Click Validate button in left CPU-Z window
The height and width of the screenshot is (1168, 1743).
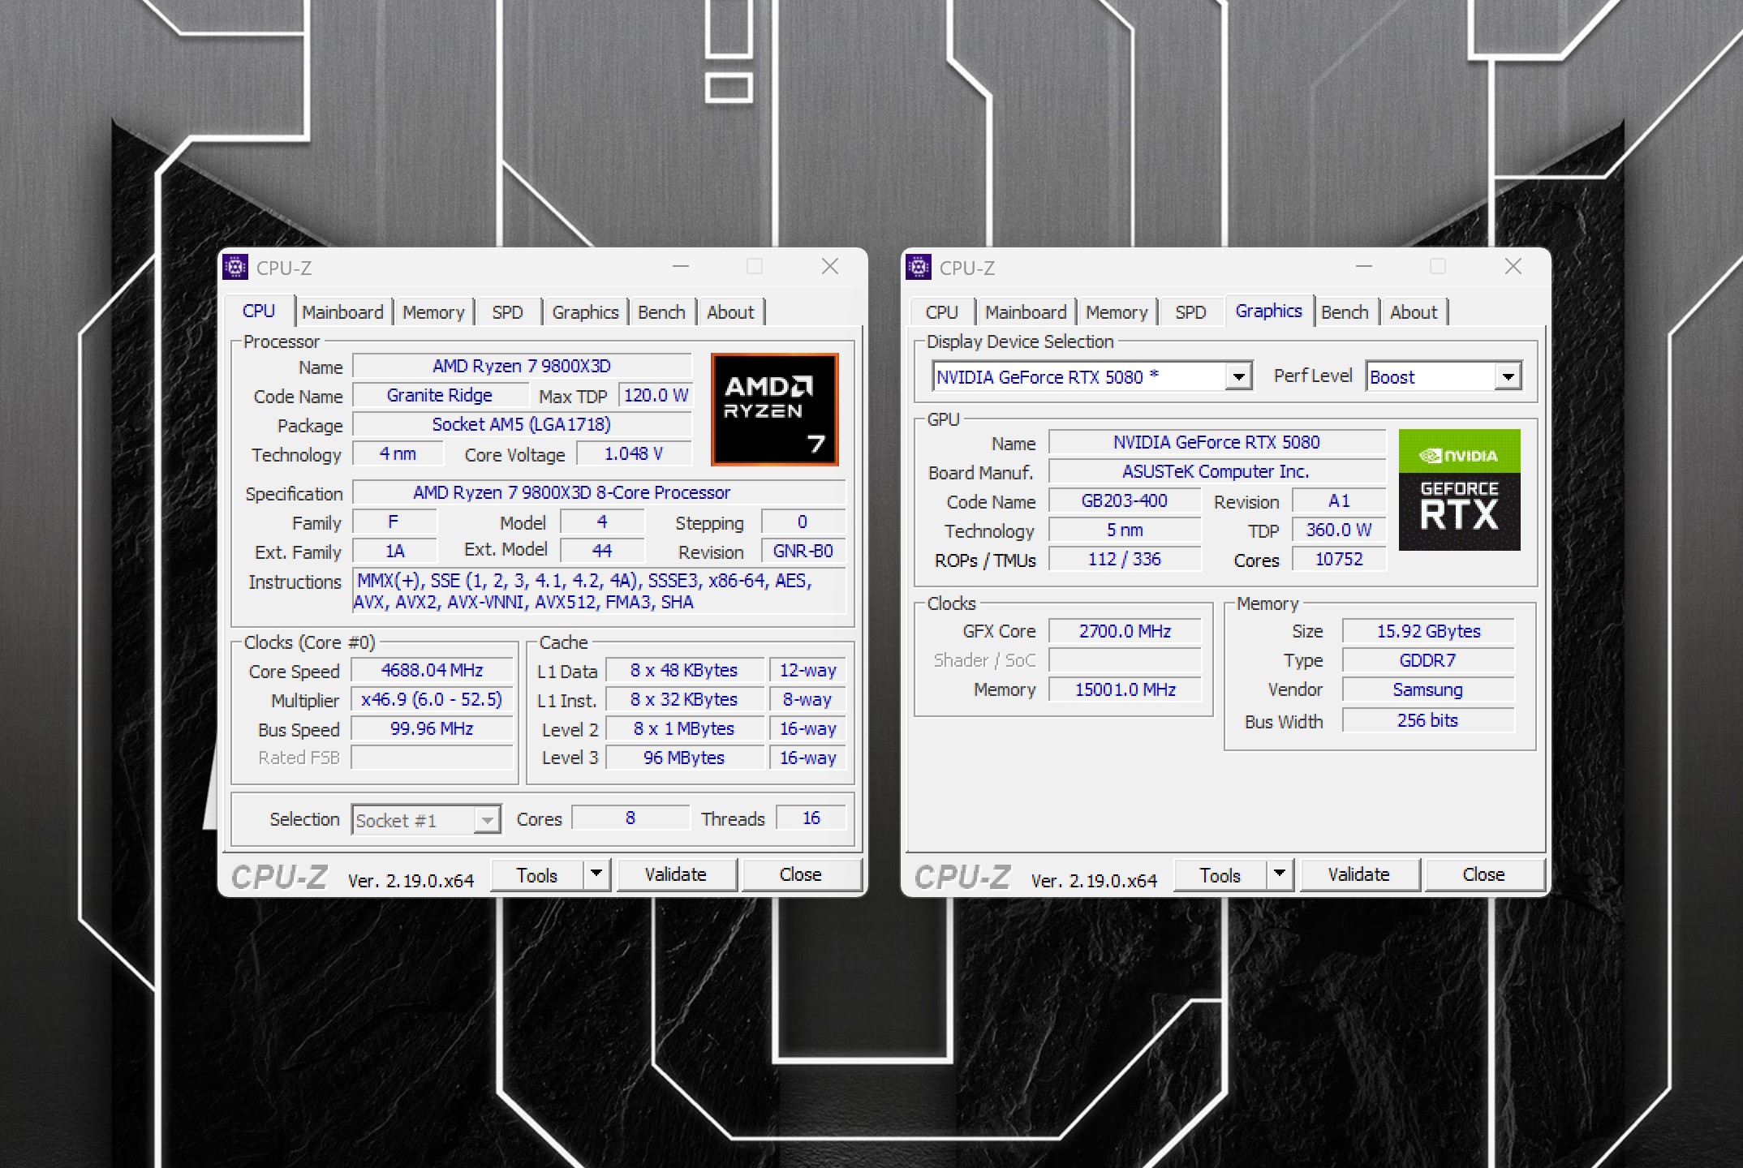[676, 875]
